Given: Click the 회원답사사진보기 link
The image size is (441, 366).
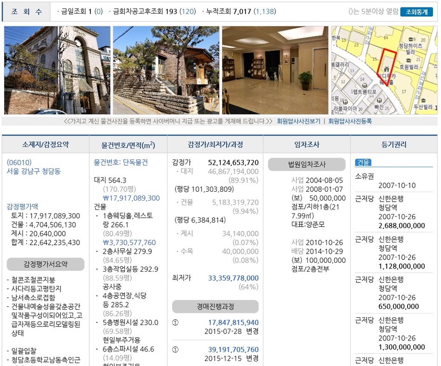Looking at the screenshot, I should [x=298, y=121].
